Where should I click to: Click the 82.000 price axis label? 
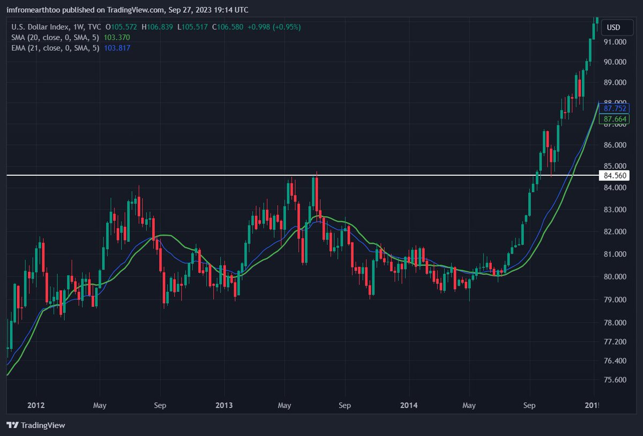coord(614,231)
